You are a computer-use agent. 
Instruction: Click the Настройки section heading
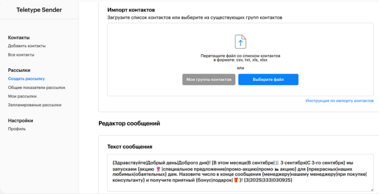(x=21, y=120)
